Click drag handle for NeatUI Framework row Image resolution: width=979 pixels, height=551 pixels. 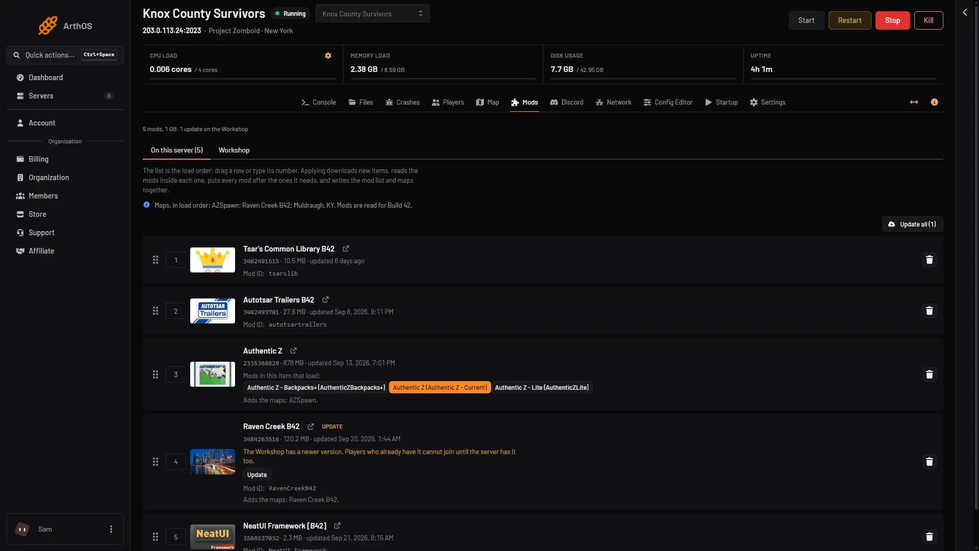click(156, 537)
